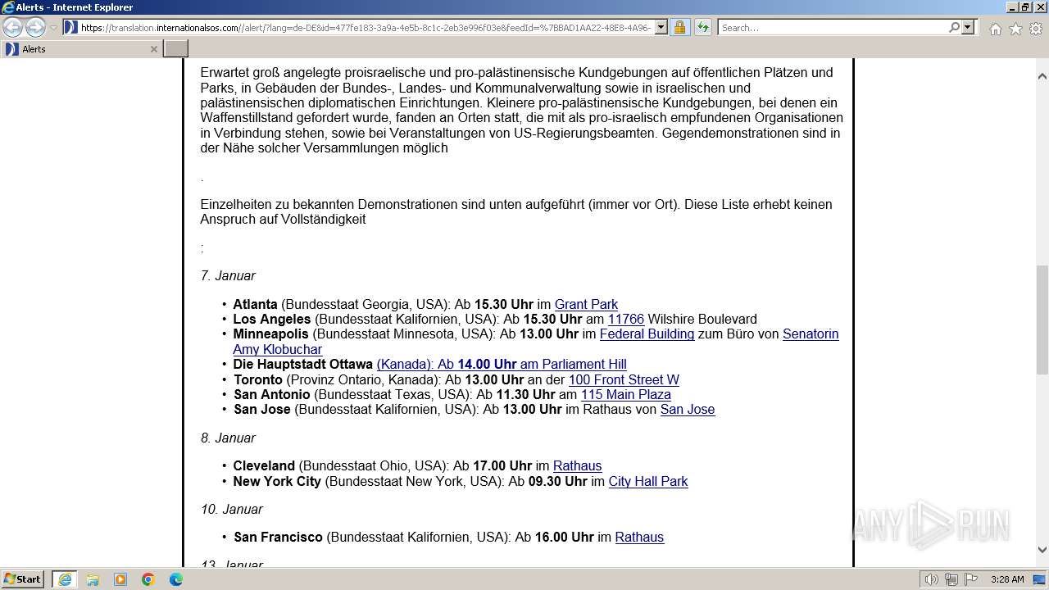Click the bold 'Toronto' city name
The image size is (1049, 590).
coord(258,379)
